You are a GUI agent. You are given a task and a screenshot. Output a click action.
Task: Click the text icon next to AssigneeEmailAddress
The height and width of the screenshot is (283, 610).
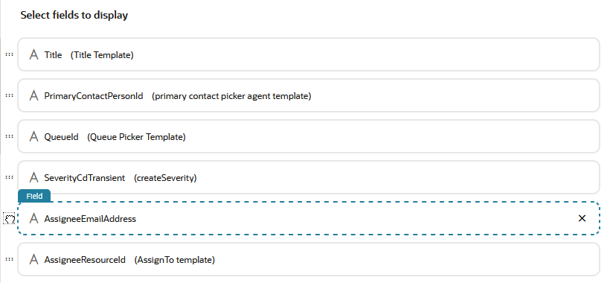pos(34,218)
